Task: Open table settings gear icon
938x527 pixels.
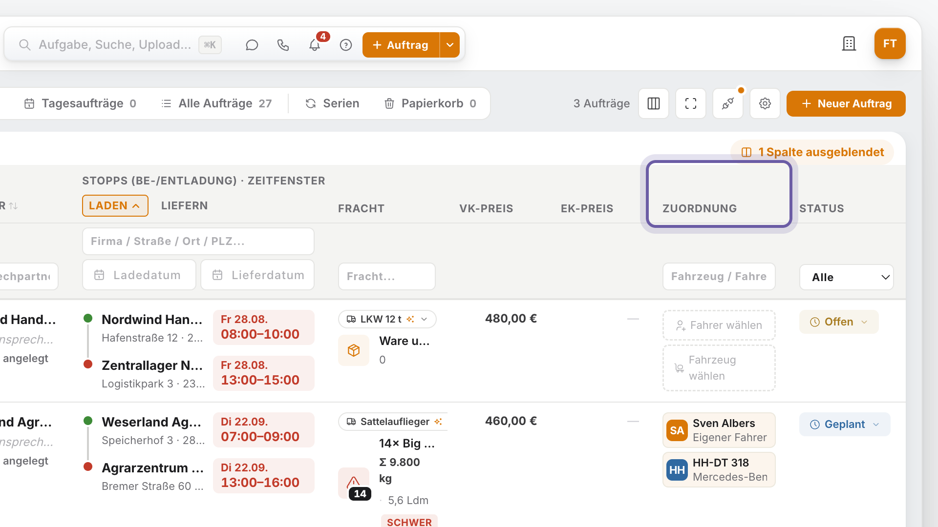Action: pyautogui.click(x=765, y=103)
